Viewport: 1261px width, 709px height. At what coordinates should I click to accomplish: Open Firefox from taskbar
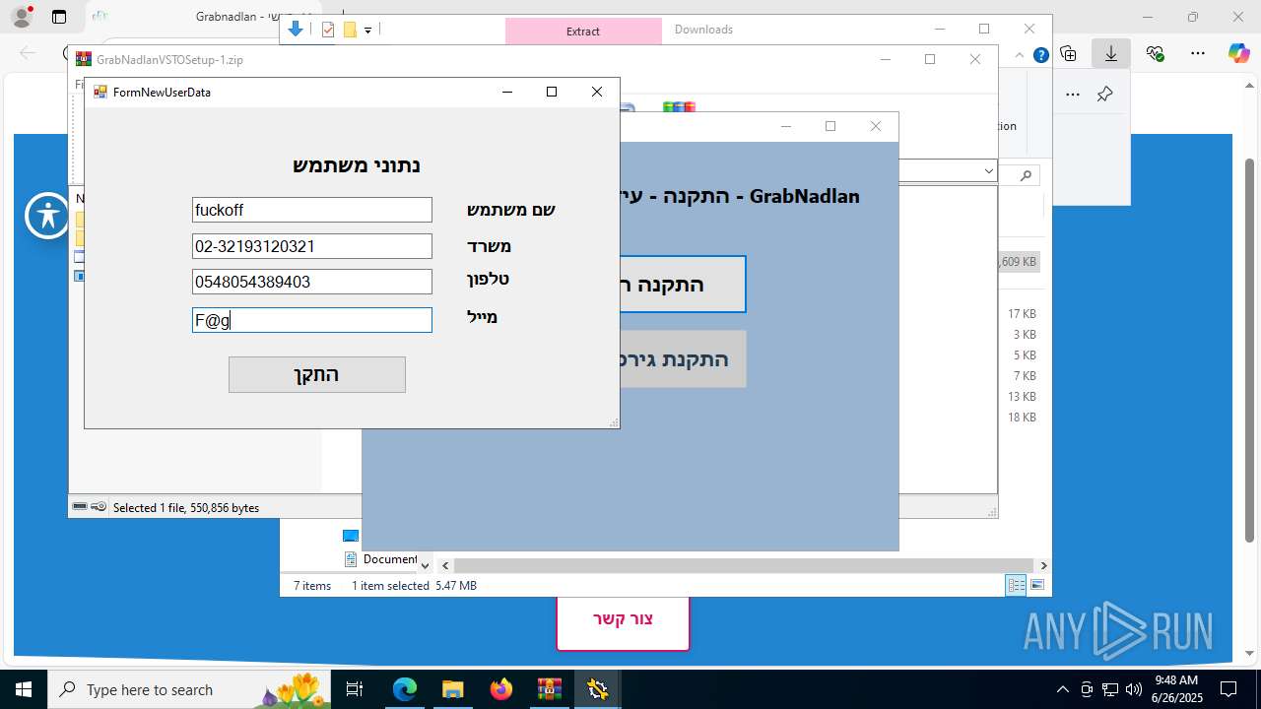(500, 689)
